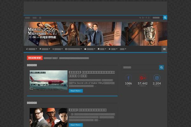191x127 pixels.
Task: Open the eye icon menu item
Action: pos(113,49)
